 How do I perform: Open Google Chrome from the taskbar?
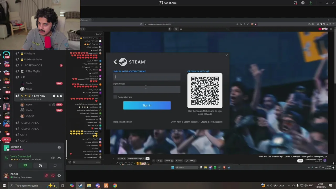pyautogui.click(x=115, y=186)
